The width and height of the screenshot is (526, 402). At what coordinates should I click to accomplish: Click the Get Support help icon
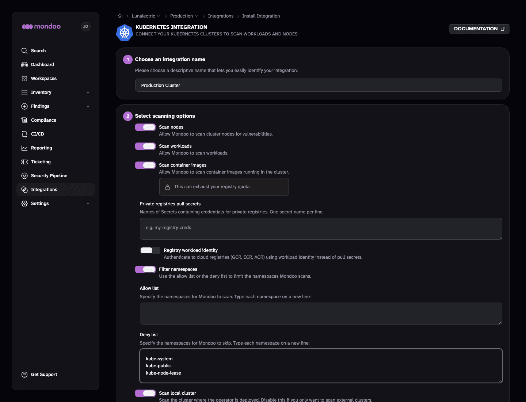pos(24,375)
